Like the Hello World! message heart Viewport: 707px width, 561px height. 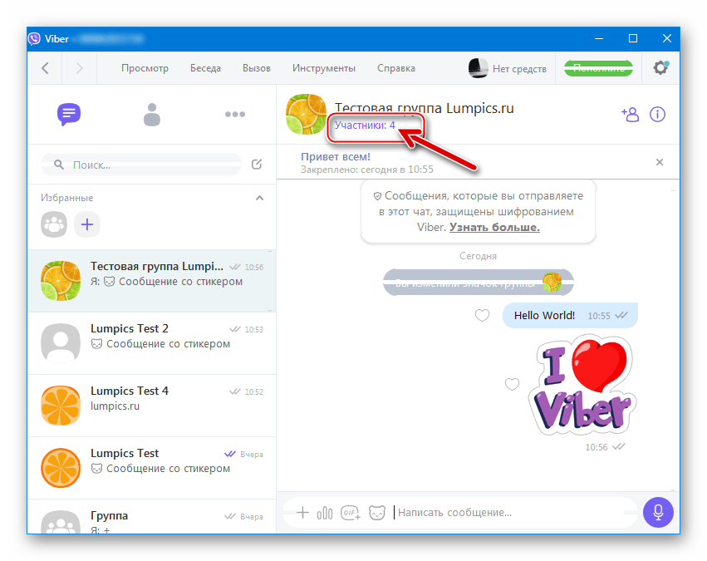point(482,315)
